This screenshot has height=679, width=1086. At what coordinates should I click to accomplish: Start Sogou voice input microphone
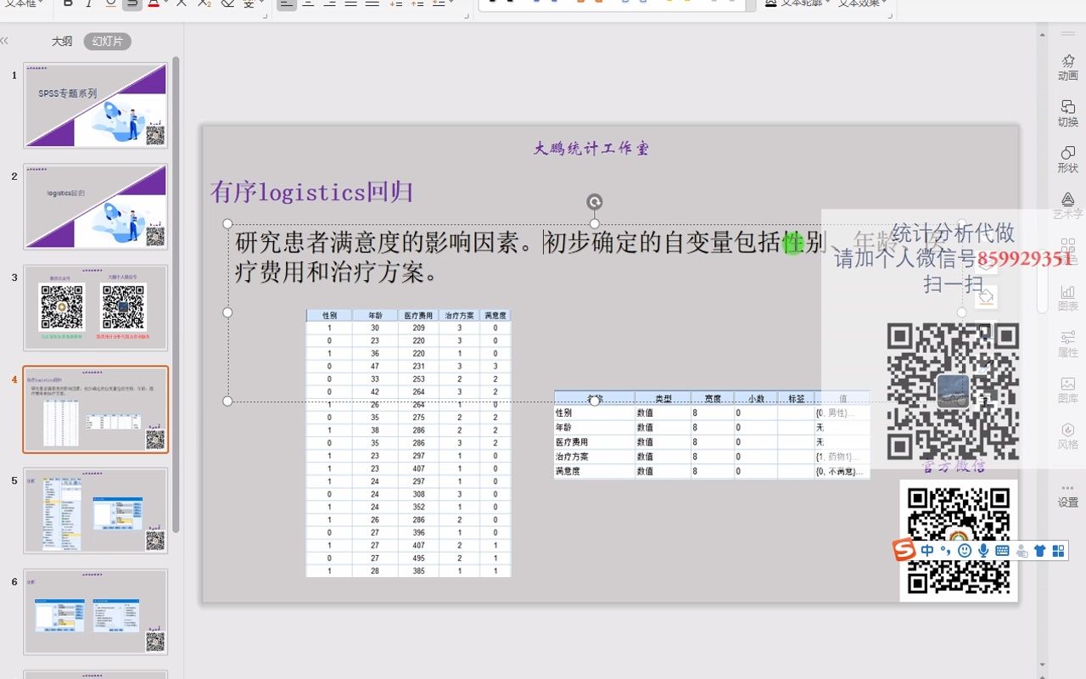983,551
